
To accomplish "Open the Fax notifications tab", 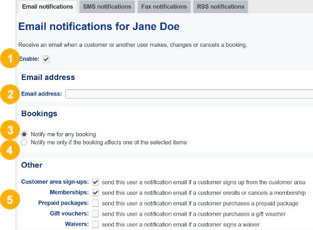I will tap(164, 7).
